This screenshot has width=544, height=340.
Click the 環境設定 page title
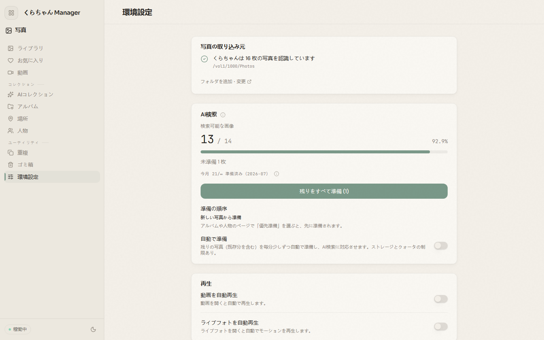point(138,12)
